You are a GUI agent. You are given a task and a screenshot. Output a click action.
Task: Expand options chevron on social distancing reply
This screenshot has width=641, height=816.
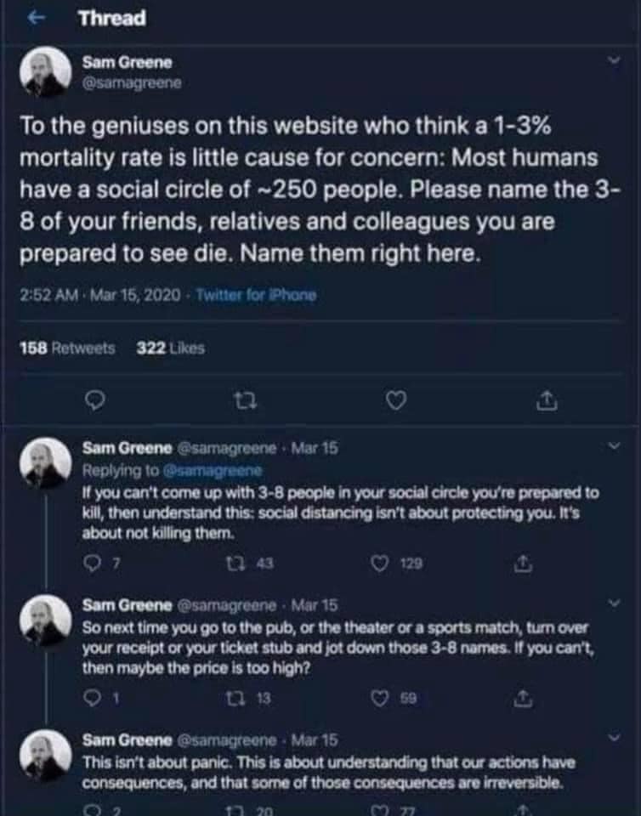click(x=615, y=445)
